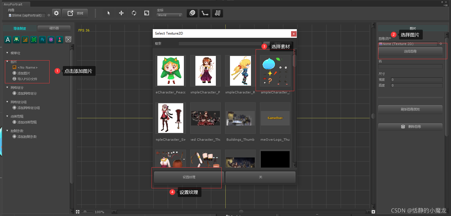
Task: Open object picker beside Slime (apPortrait)
Action: pyautogui.click(x=49, y=15)
